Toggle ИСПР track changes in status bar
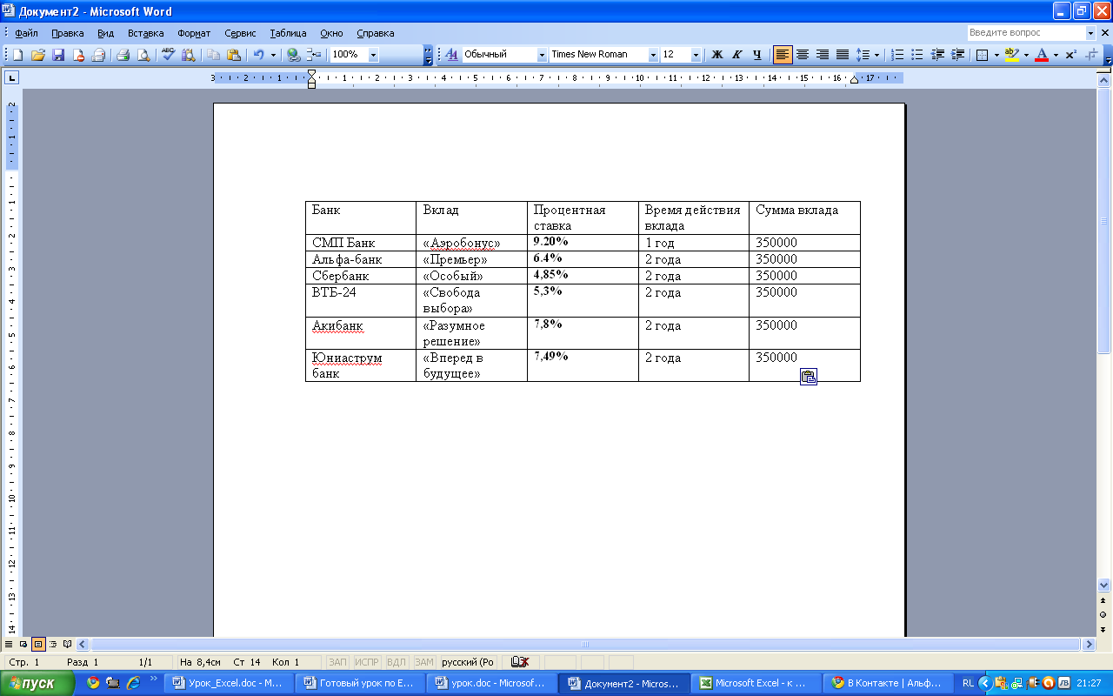This screenshot has height=696, width=1113. [367, 662]
